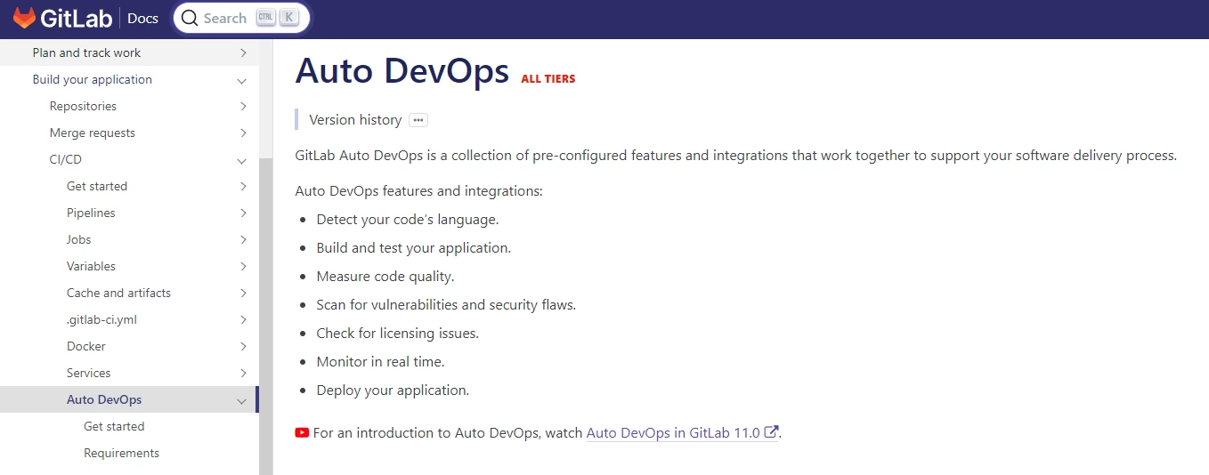Click the GitLab fox logo
Image resolution: width=1209 pixels, height=475 pixels.
(24, 18)
